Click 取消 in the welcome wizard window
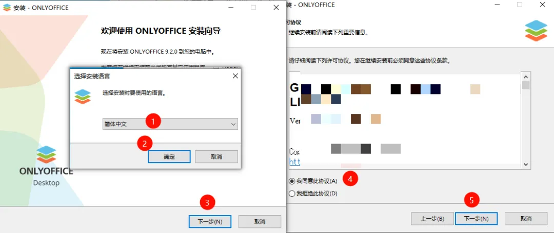This screenshot has height=233, width=554. click(x=260, y=222)
